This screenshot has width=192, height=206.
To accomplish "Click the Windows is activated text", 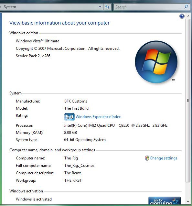I will (x=34, y=199).
